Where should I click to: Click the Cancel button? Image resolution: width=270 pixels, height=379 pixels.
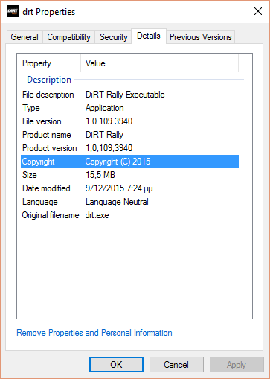(x=176, y=365)
